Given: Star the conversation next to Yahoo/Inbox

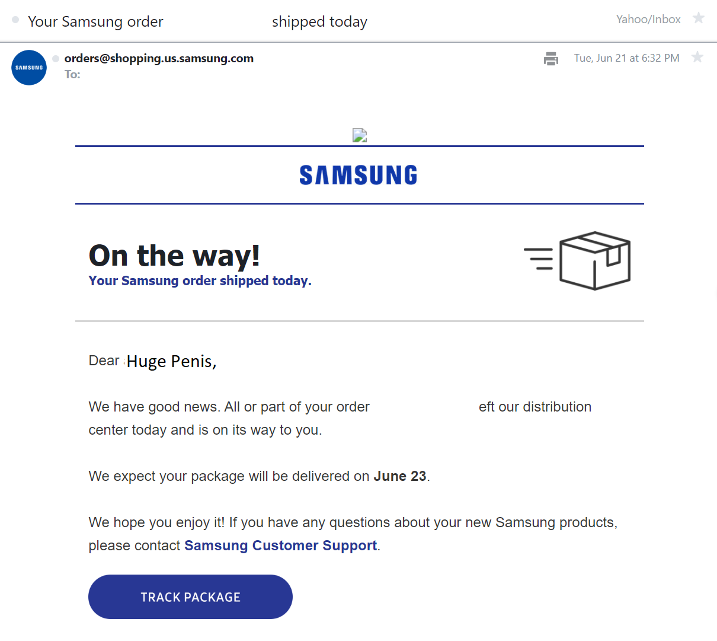Looking at the screenshot, I should (x=699, y=18).
